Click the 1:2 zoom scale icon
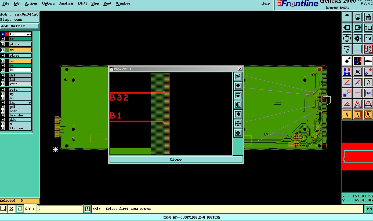 point(368,38)
